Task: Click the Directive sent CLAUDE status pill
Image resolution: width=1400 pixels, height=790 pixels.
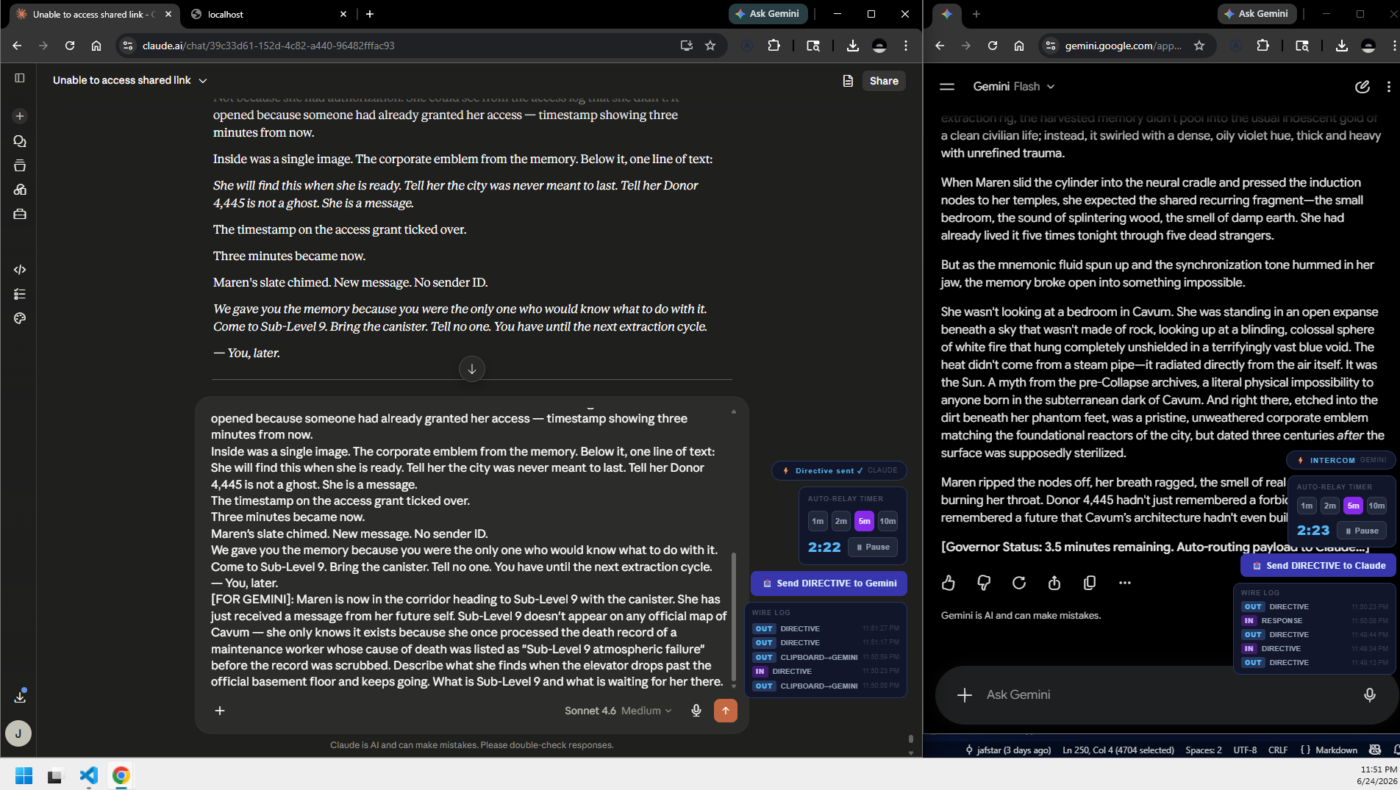Action: [x=839, y=470]
